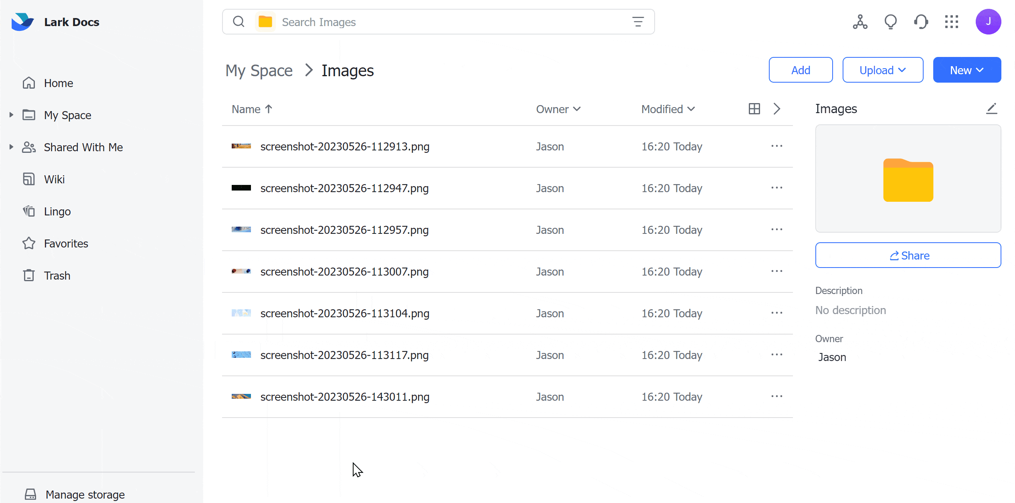
Task: Open more options for screenshot-20230526-112957.png
Action: 777,230
